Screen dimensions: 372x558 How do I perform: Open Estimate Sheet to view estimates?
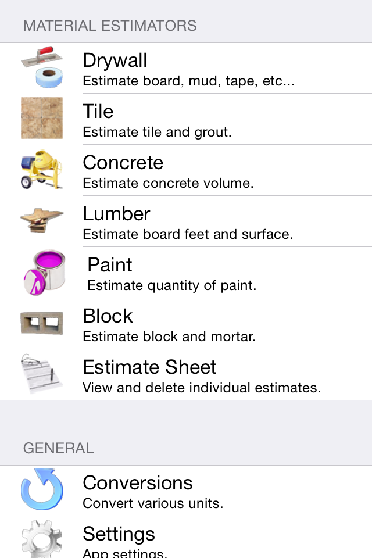click(186, 375)
